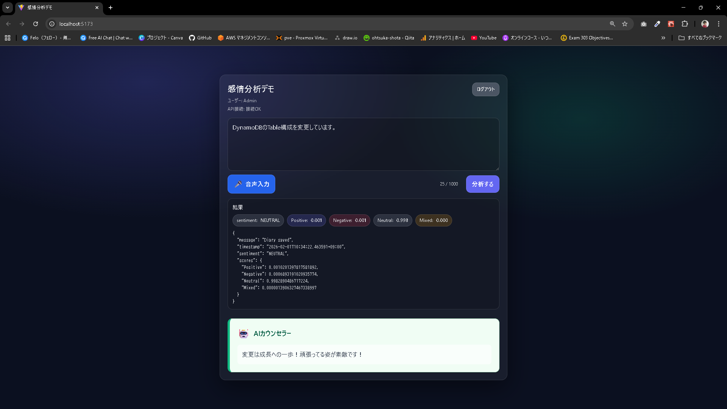
Task: Open a new tab with the plus button
Action: pyautogui.click(x=111, y=8)
